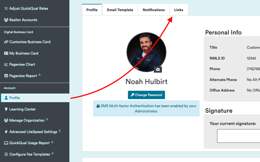The width and height of the screenshot is (260, 162).
Task: Click Noah Hulbirt's profile photo
Action: point(146,52)
